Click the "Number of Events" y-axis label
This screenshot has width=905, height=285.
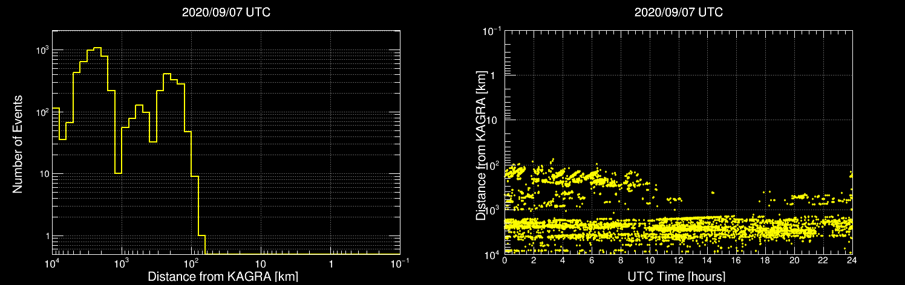tap(18, 144)
